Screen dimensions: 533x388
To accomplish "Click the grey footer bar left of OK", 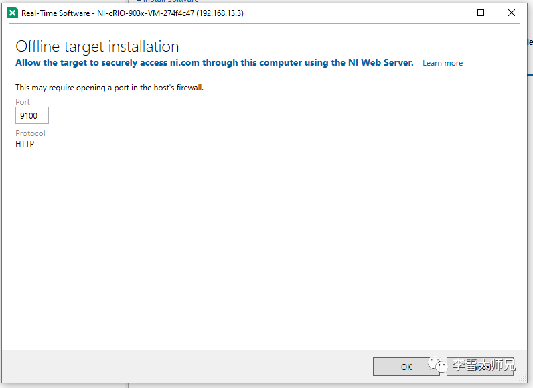I will tap(187, 366).
